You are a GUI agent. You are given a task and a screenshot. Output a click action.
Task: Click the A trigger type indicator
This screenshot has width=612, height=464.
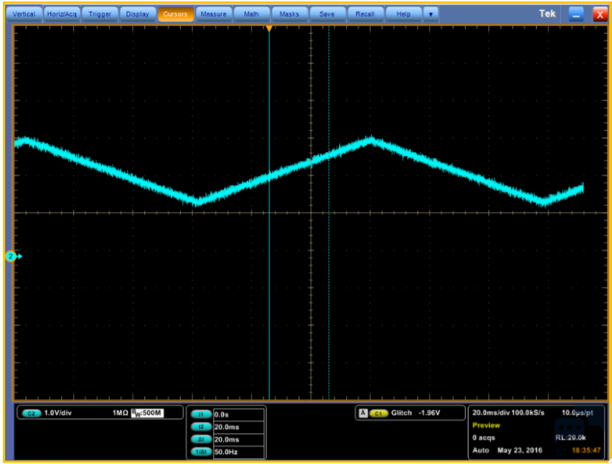(362, 414)
